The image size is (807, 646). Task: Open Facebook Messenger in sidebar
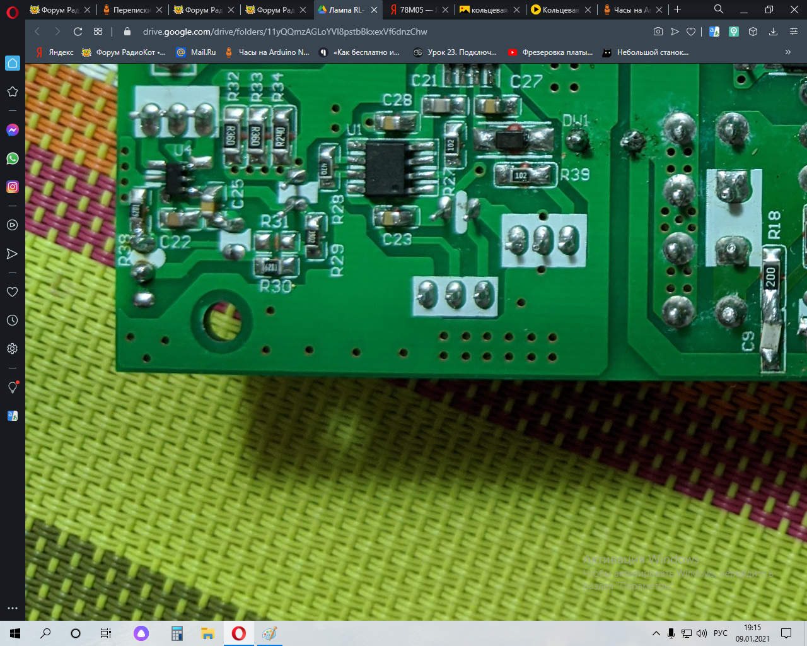click(13, 130)
